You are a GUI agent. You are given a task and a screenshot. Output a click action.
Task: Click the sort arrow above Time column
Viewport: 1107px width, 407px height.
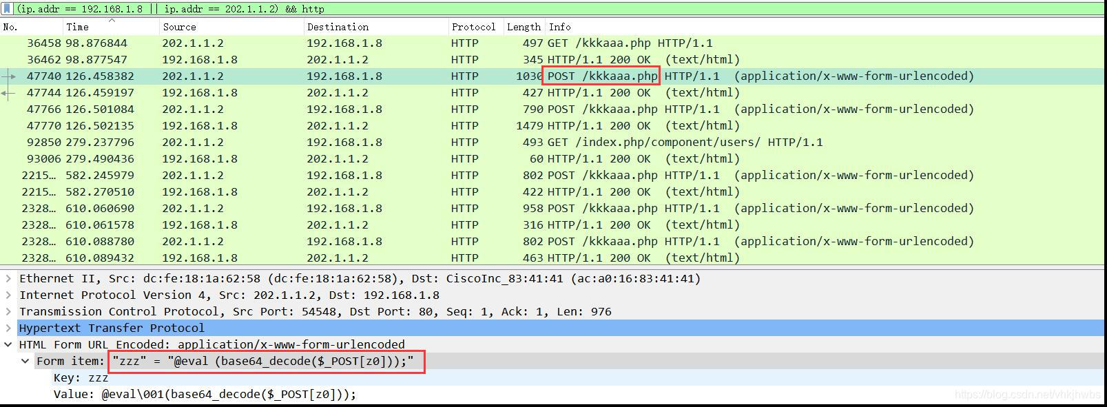click(112, 21)
